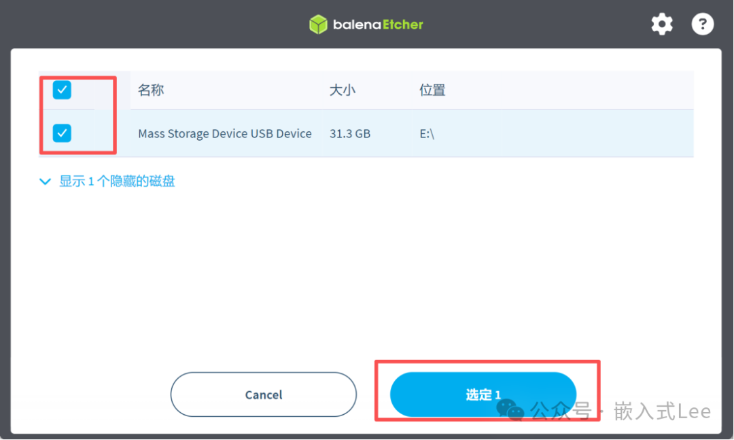The image size is (734, 440).
Task: Click Cancel to dismiss drive selection
Action: 263,394
